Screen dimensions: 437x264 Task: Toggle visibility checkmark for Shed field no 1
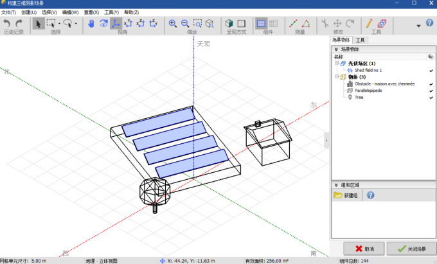click(x=431, y=70)
